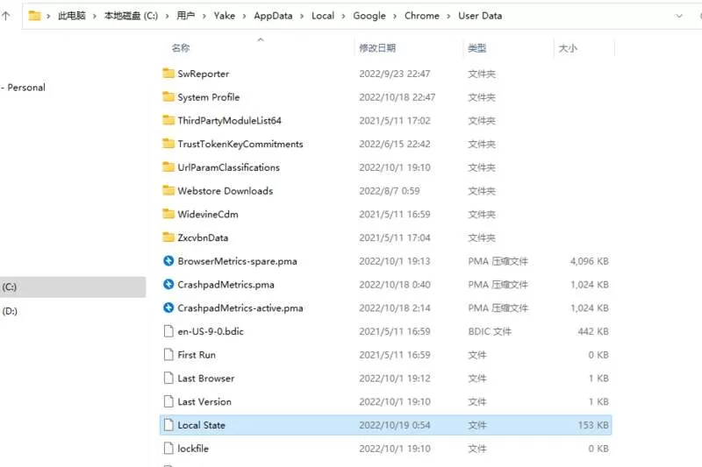Select the SwReporter folder icon
This screenshot has height=467, width=702.
click(168, 74)
